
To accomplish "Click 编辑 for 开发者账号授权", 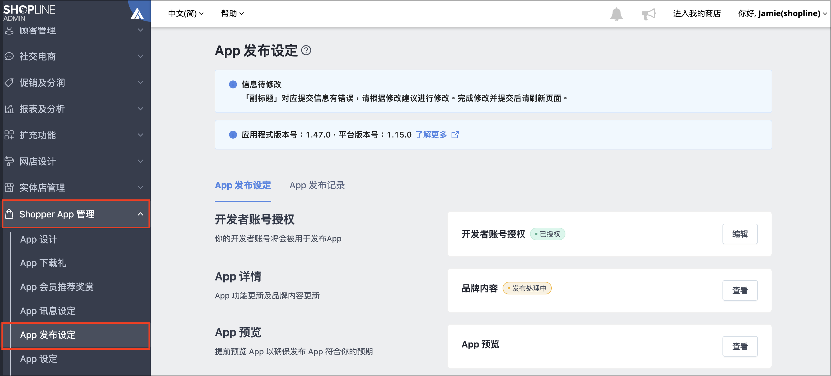I will 740,234.
